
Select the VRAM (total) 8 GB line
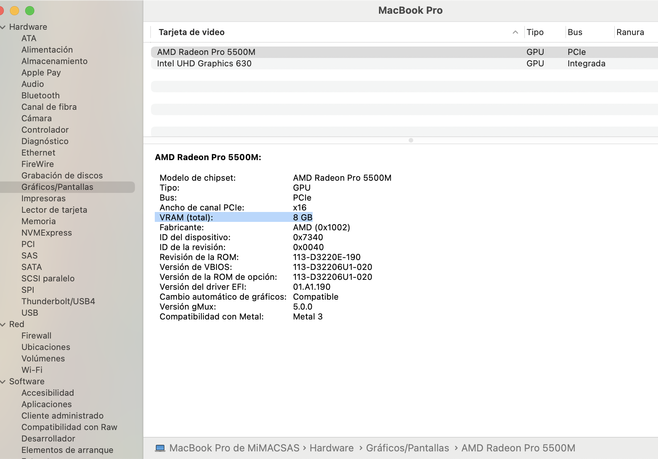pyautogui.click(x=234, y=217)
